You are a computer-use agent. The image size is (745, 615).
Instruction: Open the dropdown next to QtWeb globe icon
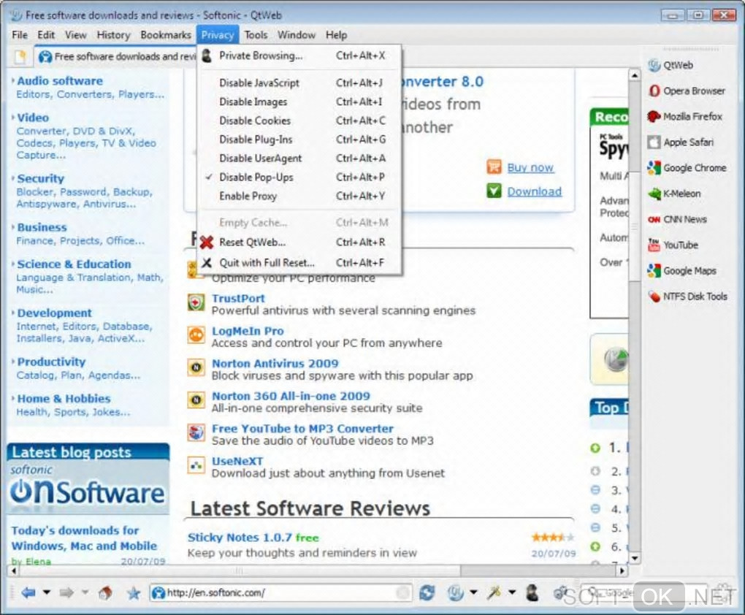(474, 592)
